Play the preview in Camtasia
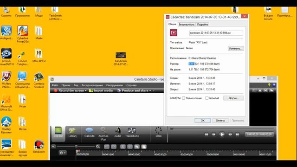This screenshot has width=297, height=167. point(222,134)
